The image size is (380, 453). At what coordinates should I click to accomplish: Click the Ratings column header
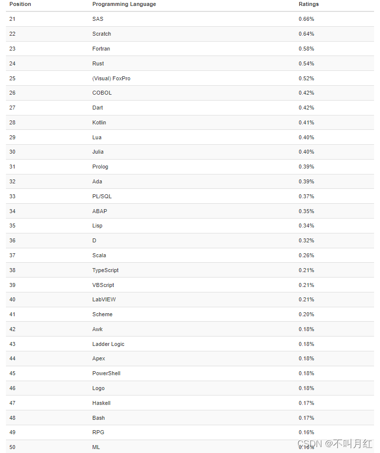[309, 4]
